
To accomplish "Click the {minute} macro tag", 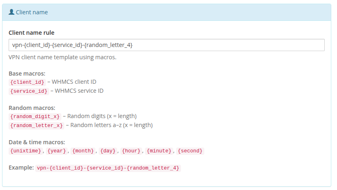I will 159,151.
